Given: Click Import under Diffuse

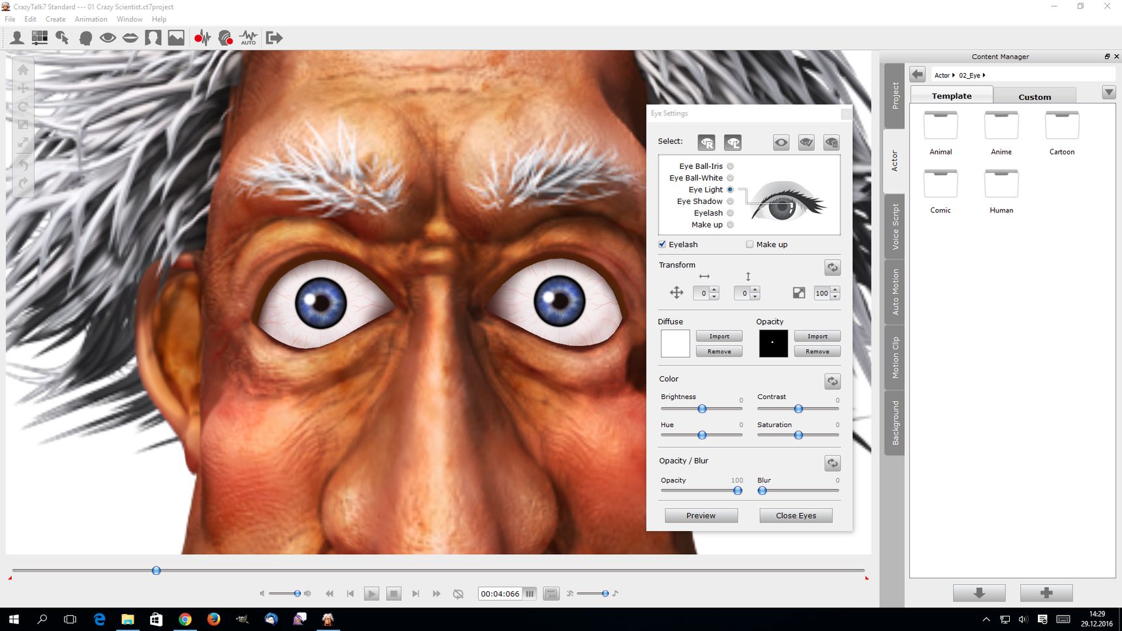Looking at the screenshot, I should [x=719, y=336].
